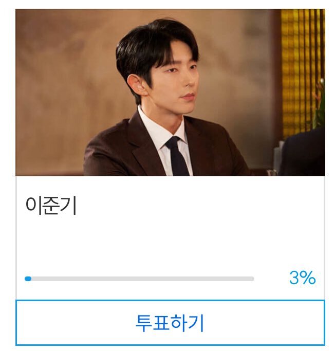Tap the blurred brown wall behind the man
The image size is (335, 351).
63,78
